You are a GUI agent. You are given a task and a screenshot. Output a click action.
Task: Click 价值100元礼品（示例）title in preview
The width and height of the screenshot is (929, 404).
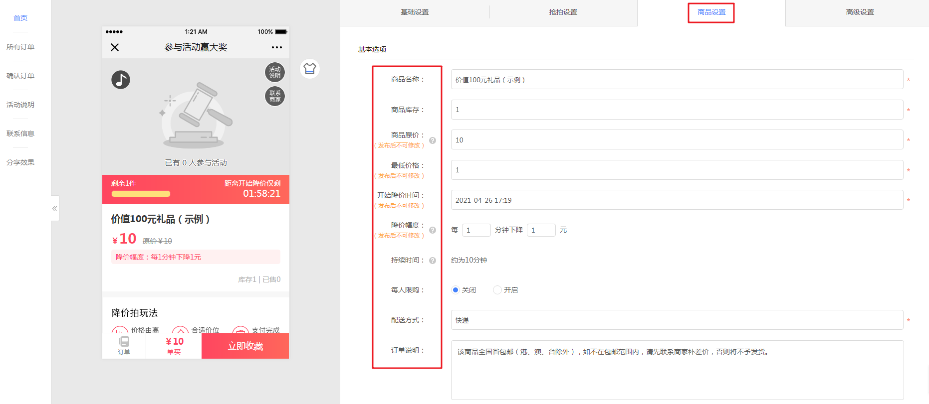coord(161,219)
